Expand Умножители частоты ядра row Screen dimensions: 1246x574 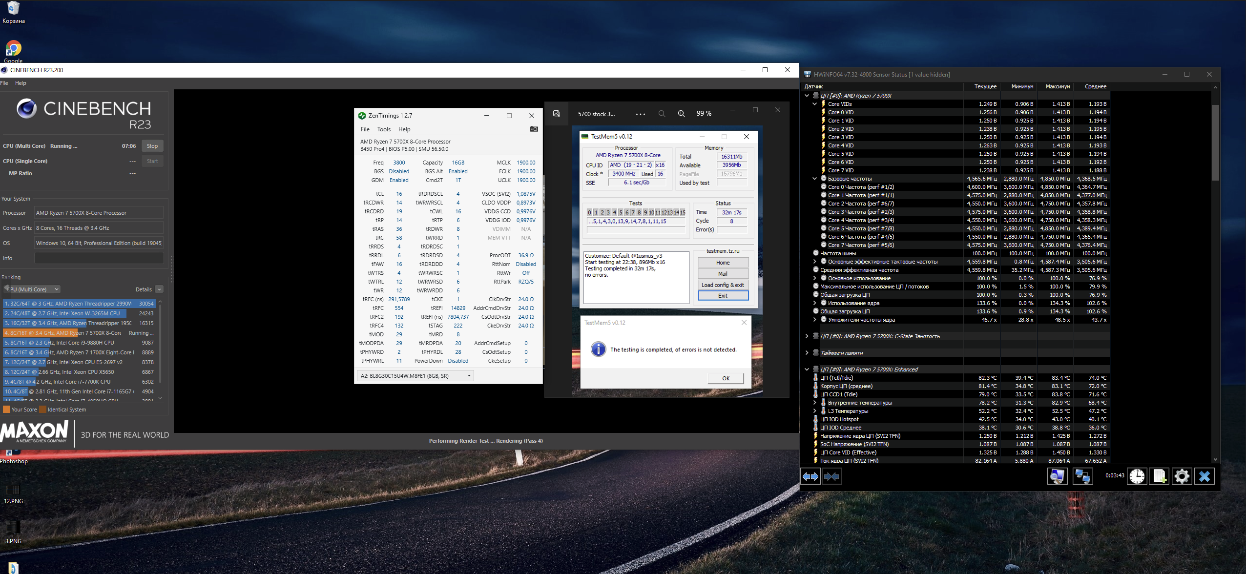pos(814,320)
